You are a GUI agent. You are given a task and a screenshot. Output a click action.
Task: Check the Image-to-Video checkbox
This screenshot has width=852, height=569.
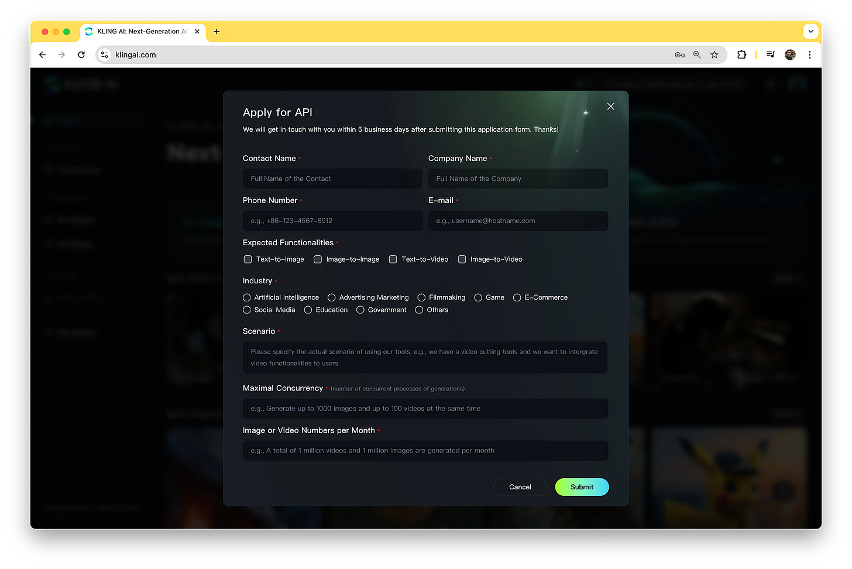462,259
